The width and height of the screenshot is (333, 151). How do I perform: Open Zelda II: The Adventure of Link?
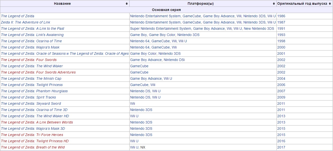(x=26, y=22)
